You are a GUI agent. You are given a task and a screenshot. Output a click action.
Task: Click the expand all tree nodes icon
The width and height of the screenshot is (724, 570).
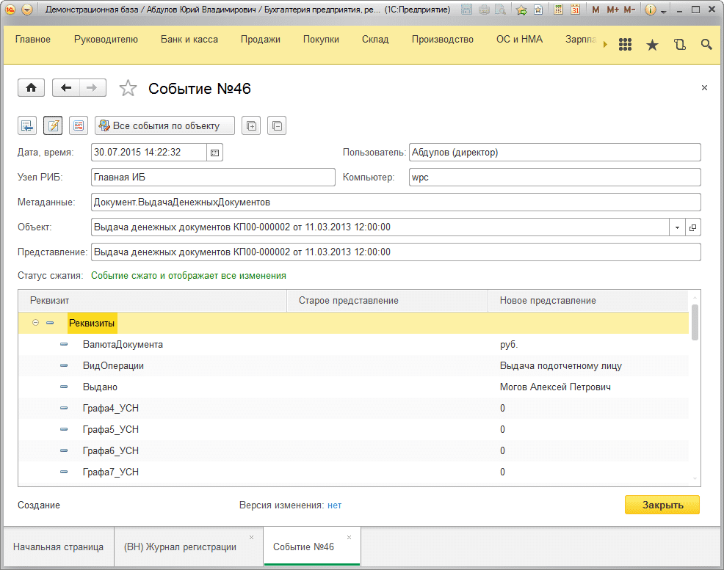[251, 125]
